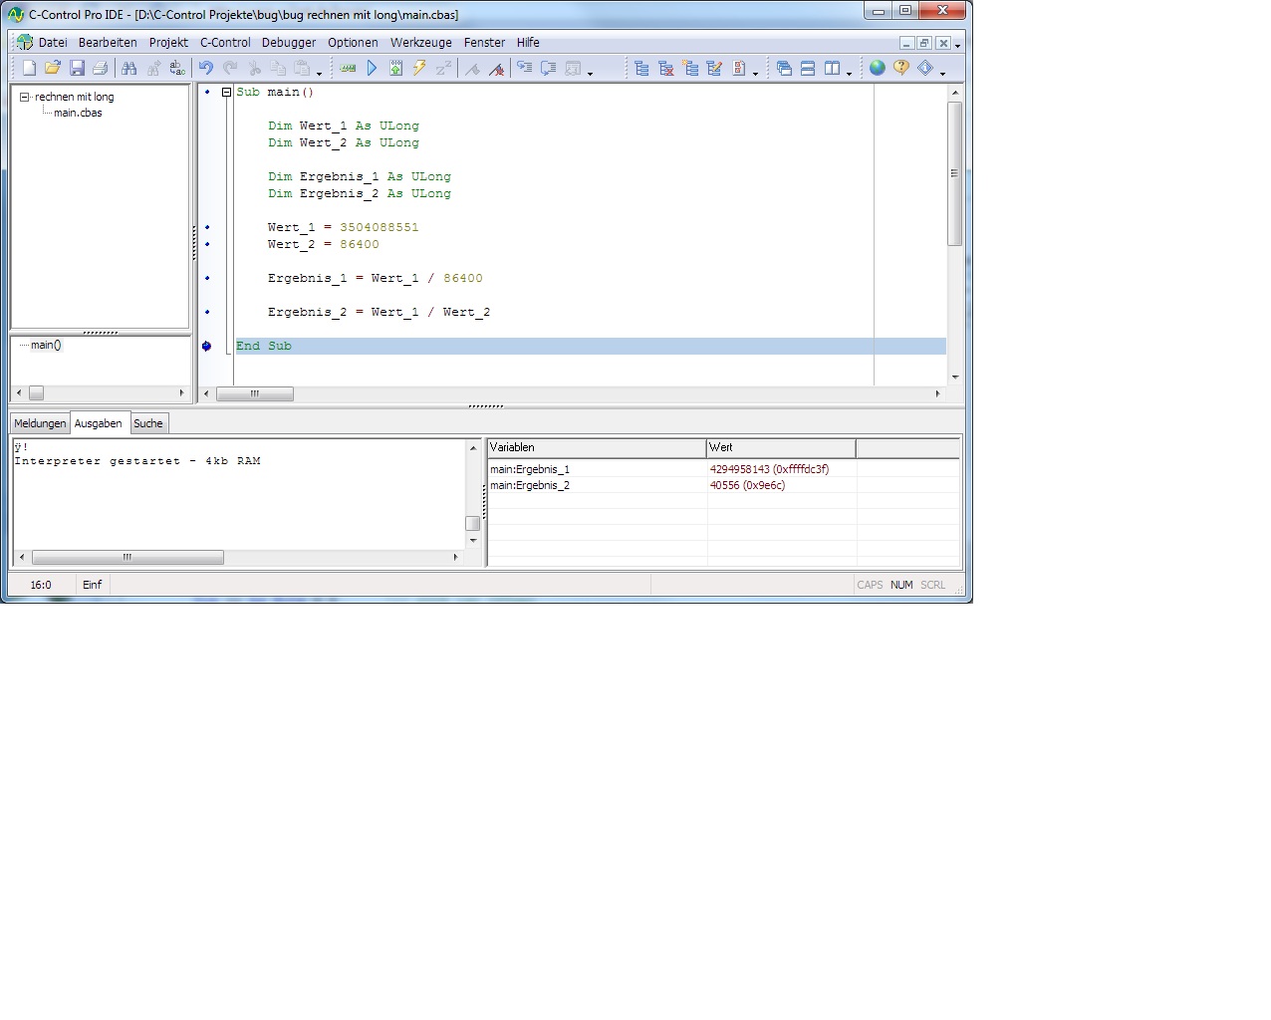Open the globe web icon in toolbar
Viewport: 1271px width, 1020px height.
tap(878, 68)
